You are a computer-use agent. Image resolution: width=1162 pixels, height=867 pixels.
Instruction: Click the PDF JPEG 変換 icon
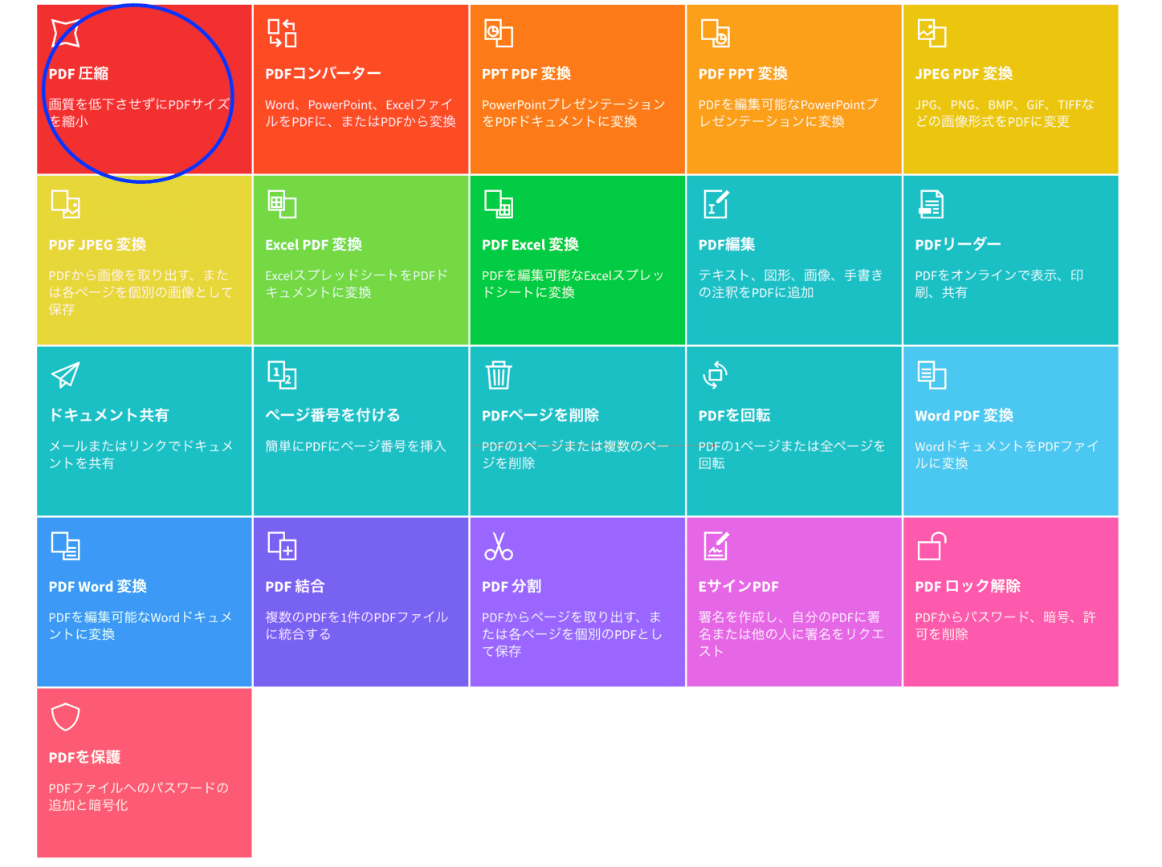(65, 204)
